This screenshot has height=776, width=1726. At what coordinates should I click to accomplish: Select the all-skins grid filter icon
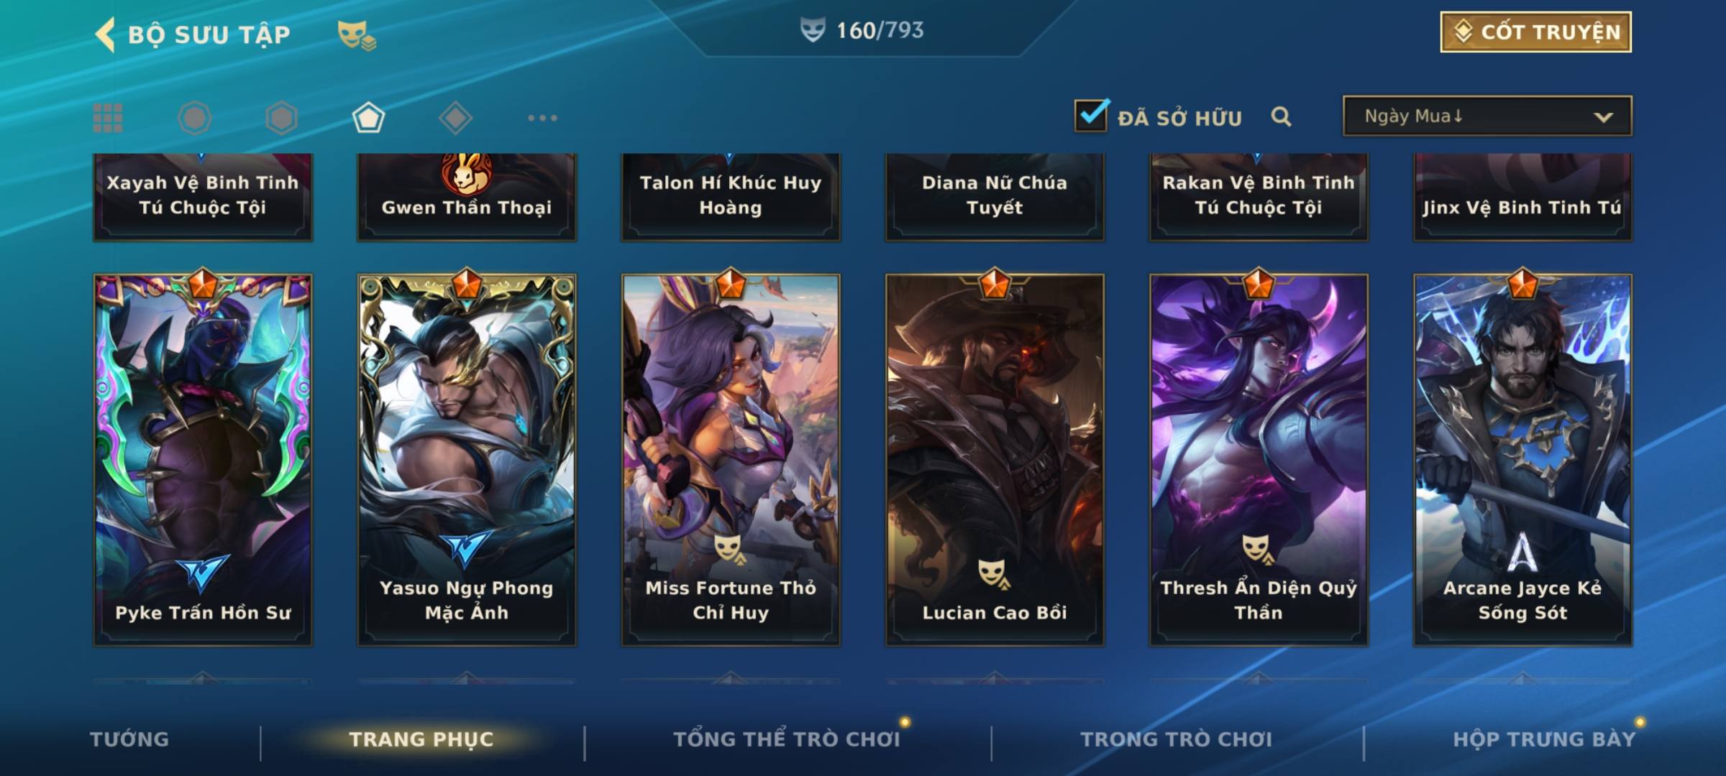[108, 118]
